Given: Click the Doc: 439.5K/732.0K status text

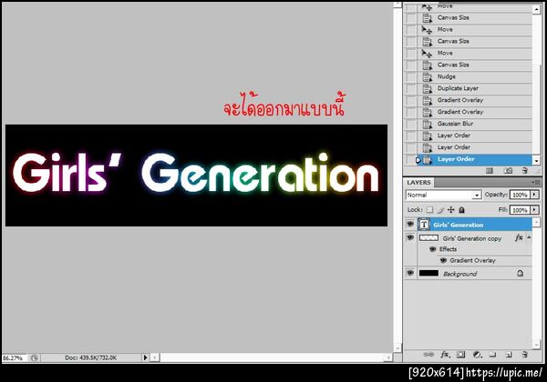Looking at the screenshot, I should [x=90, y=357].
